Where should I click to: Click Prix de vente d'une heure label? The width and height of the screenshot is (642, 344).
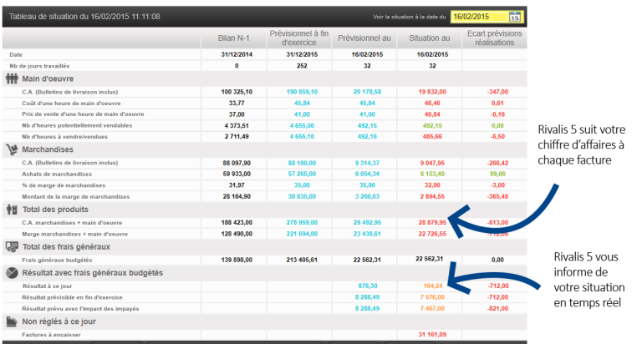pos(83,114)
